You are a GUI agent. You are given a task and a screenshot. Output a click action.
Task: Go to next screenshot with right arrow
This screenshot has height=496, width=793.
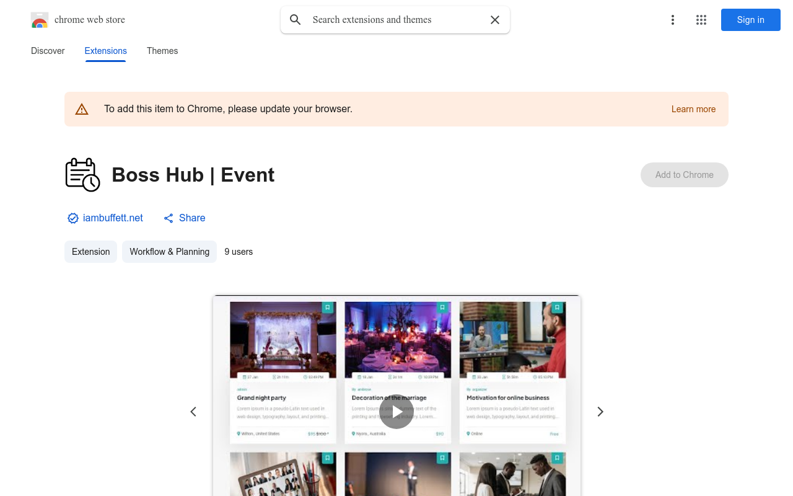600,412
